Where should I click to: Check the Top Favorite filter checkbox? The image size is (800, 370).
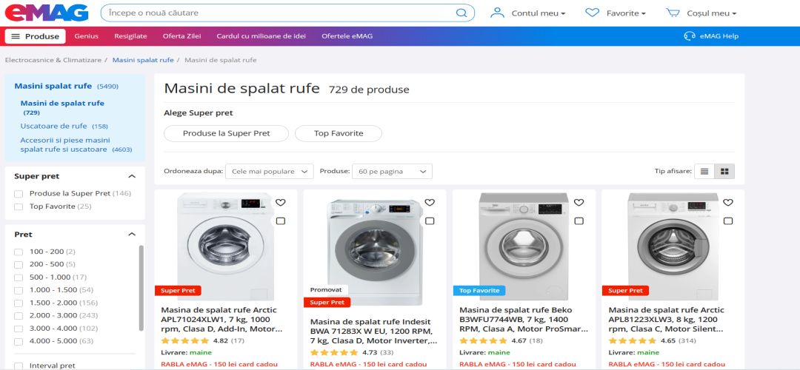click(19, 206)
